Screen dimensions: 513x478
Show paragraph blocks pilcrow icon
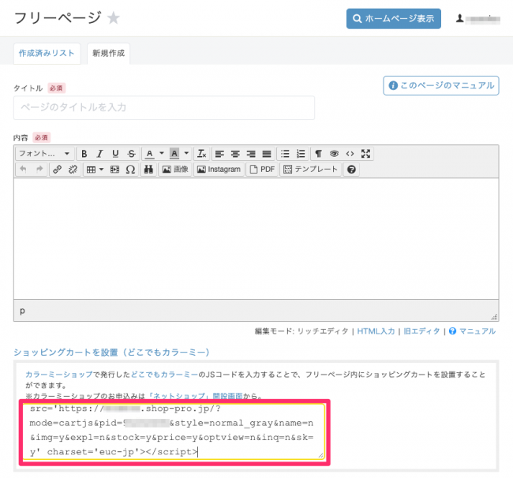point(318,154)
